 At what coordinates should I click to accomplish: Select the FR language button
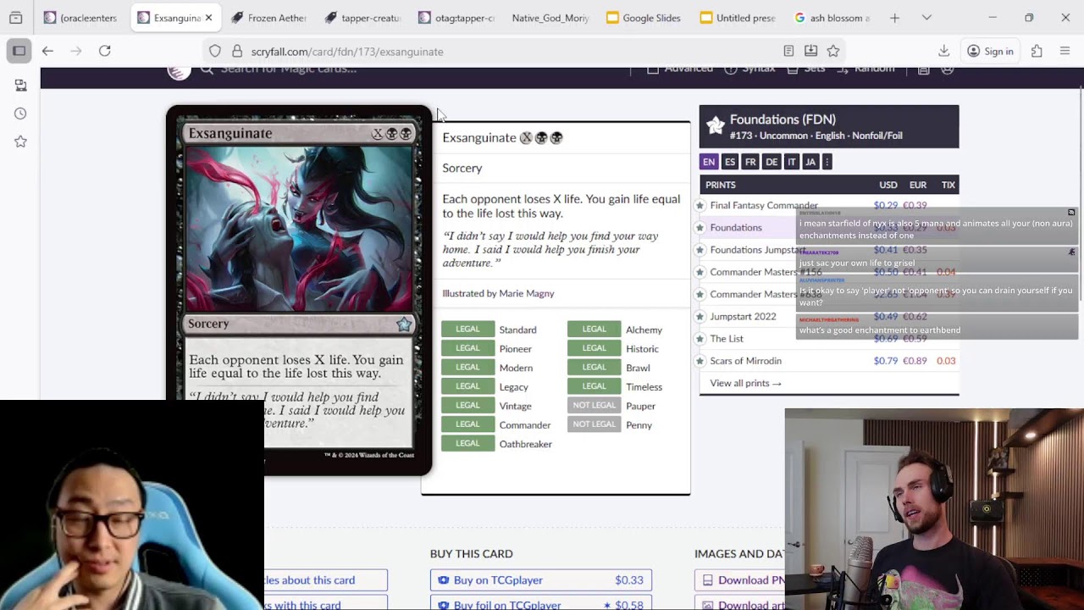click(750, 162)
